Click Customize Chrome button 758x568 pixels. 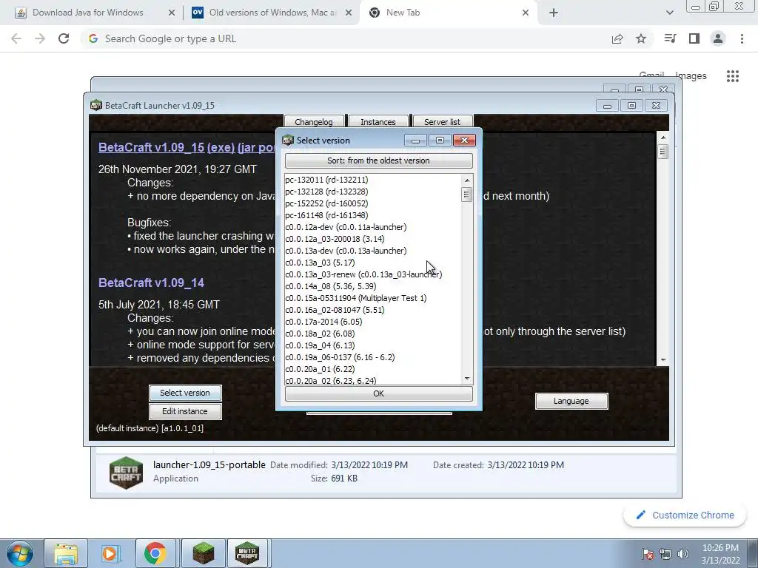click(685, 515)
